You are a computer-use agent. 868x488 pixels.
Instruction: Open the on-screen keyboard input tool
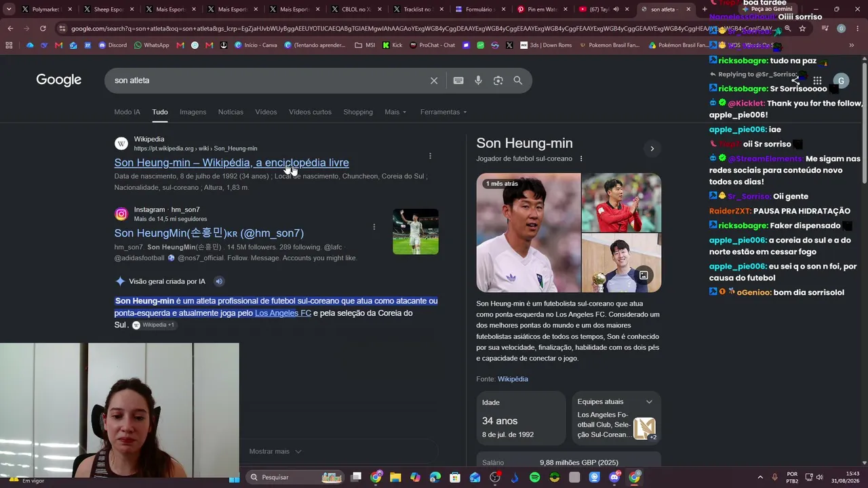(458, 81)
